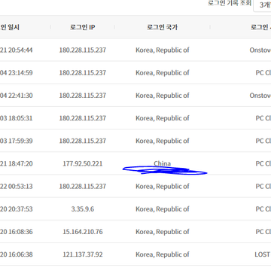Click the 16:06:38 login time cell

16,254
